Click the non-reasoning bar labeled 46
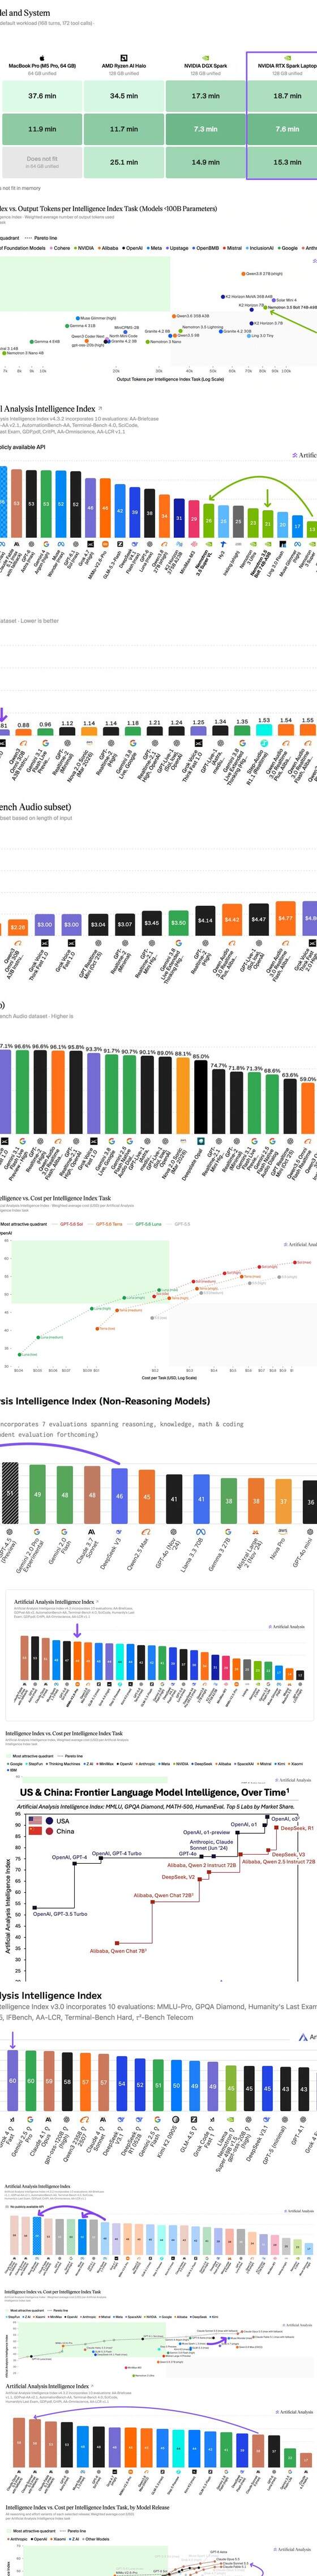 click(x=120, y=1496)
